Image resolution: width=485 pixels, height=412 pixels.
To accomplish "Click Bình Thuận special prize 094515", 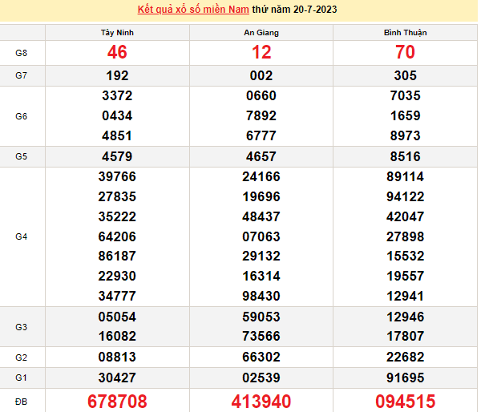I will tap(405, 401).
